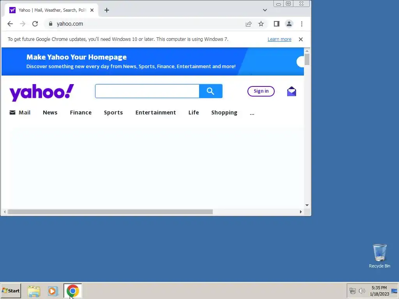Image resolution: width=399 pixels, height=299 pixels.
Task: Expand the tab search dropdown arrow
Action: (265, 10)
